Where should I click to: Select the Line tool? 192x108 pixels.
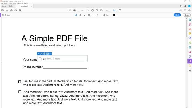coord(94,15)
